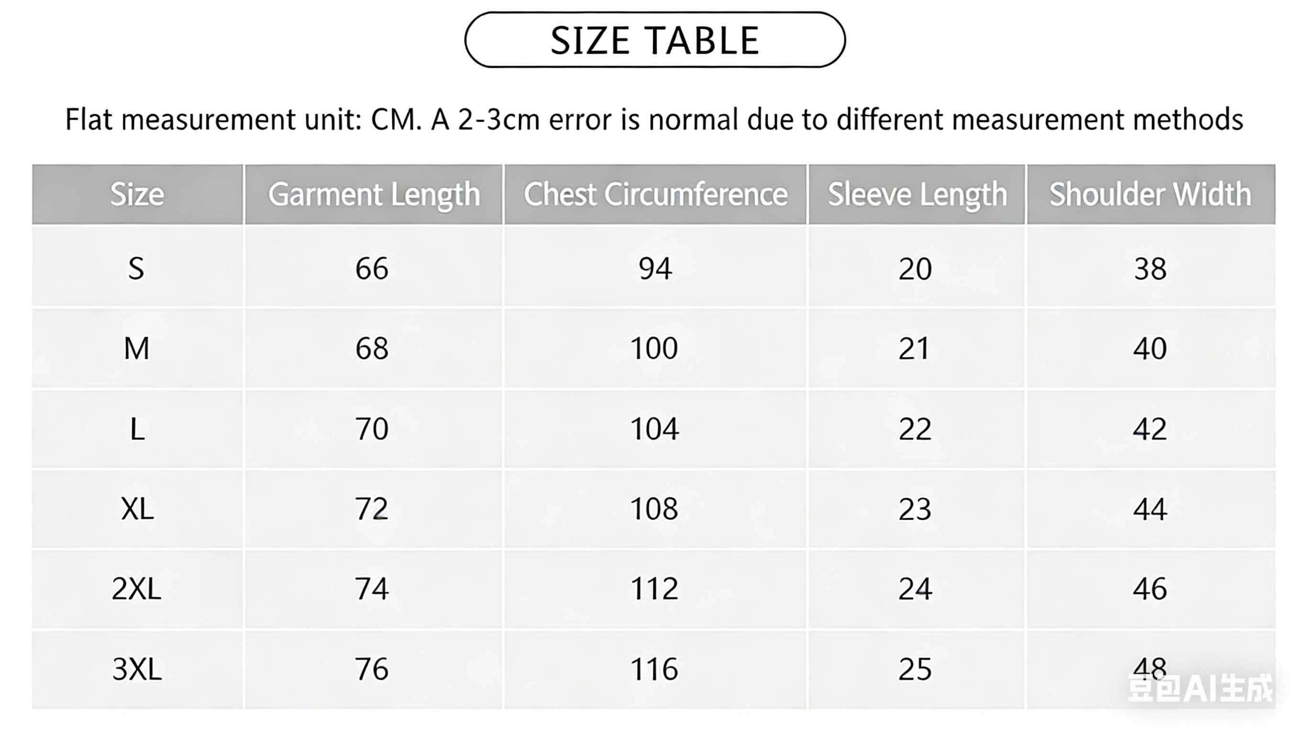Click the SIZE TABLE title pill
Viewport: 1306px width, 734px height.
tap(654, 40)
